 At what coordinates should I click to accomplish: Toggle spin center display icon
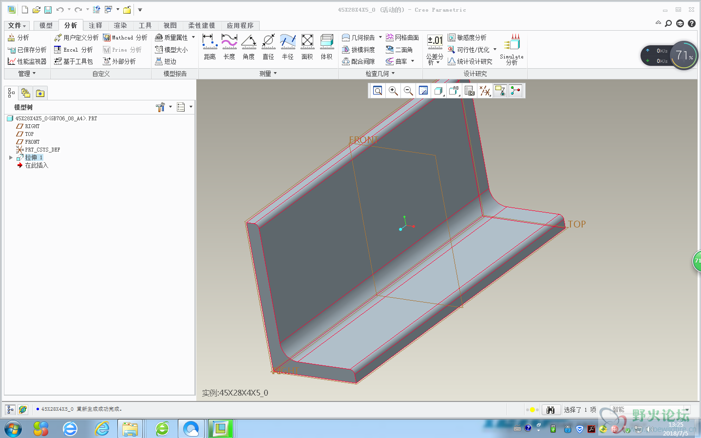(515, 91)
